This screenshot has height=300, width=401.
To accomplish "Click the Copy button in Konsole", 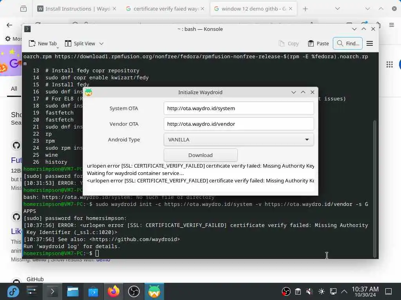I will [x=289, y=44].
